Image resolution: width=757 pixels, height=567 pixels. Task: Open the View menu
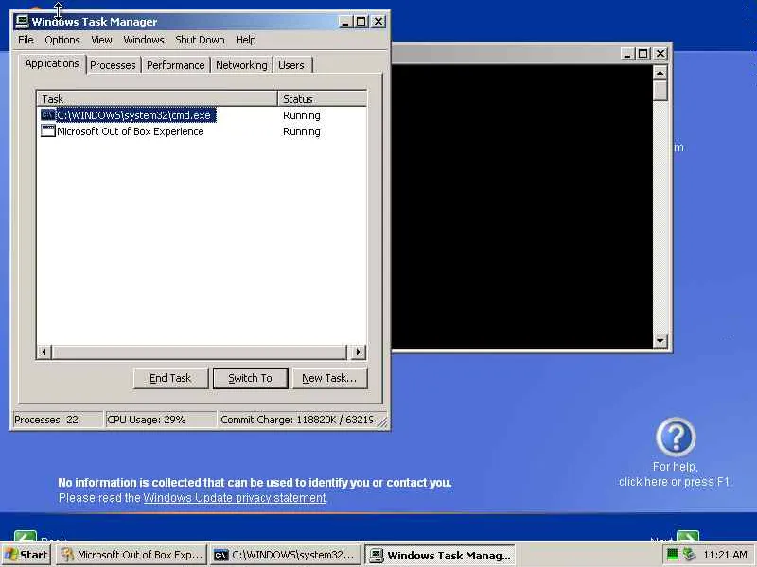coord(101,40)
